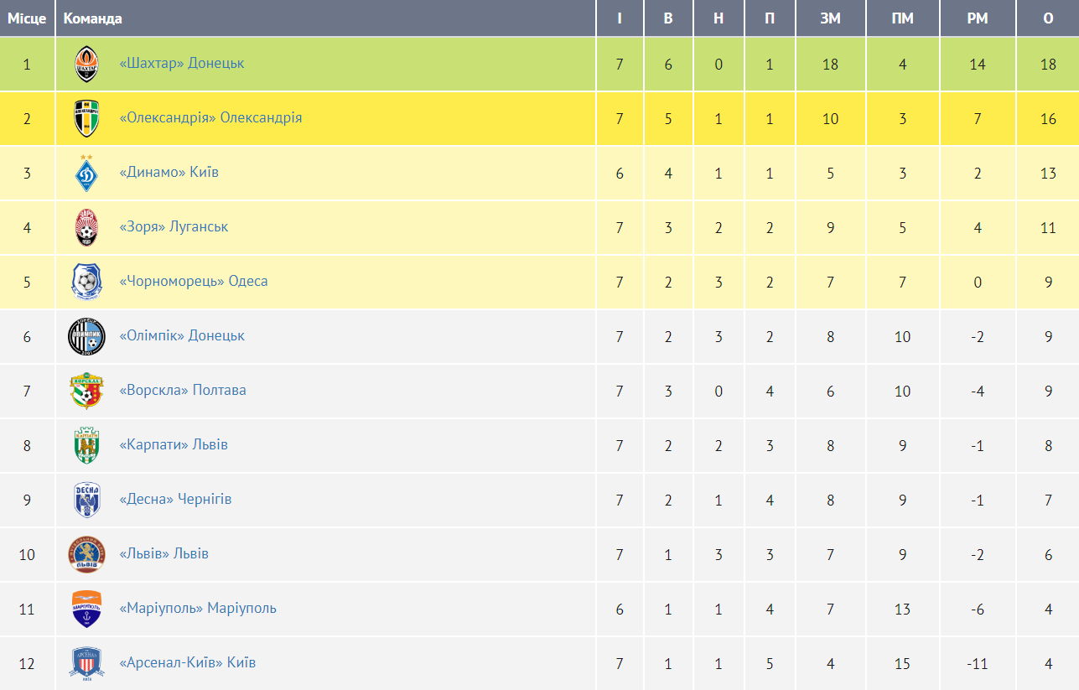Click the Місце column header
Viewport: 1079px width, 690px height.
[27, 18]
